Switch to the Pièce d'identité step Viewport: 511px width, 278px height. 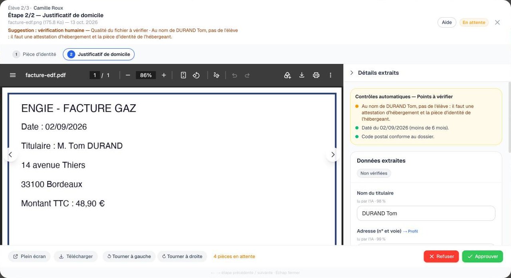click(34, 54)
